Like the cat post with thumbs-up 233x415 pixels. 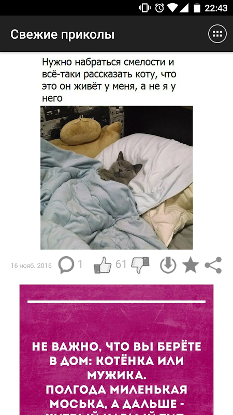[x=103, y=265]
